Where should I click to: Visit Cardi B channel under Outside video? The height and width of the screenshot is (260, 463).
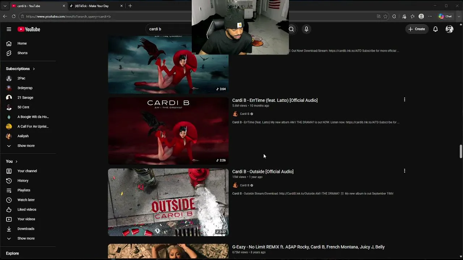(245, 186)
